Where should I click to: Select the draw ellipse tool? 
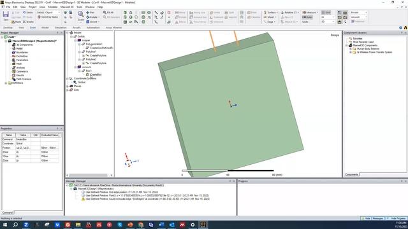pyautogui.click(x=149, y=13)
